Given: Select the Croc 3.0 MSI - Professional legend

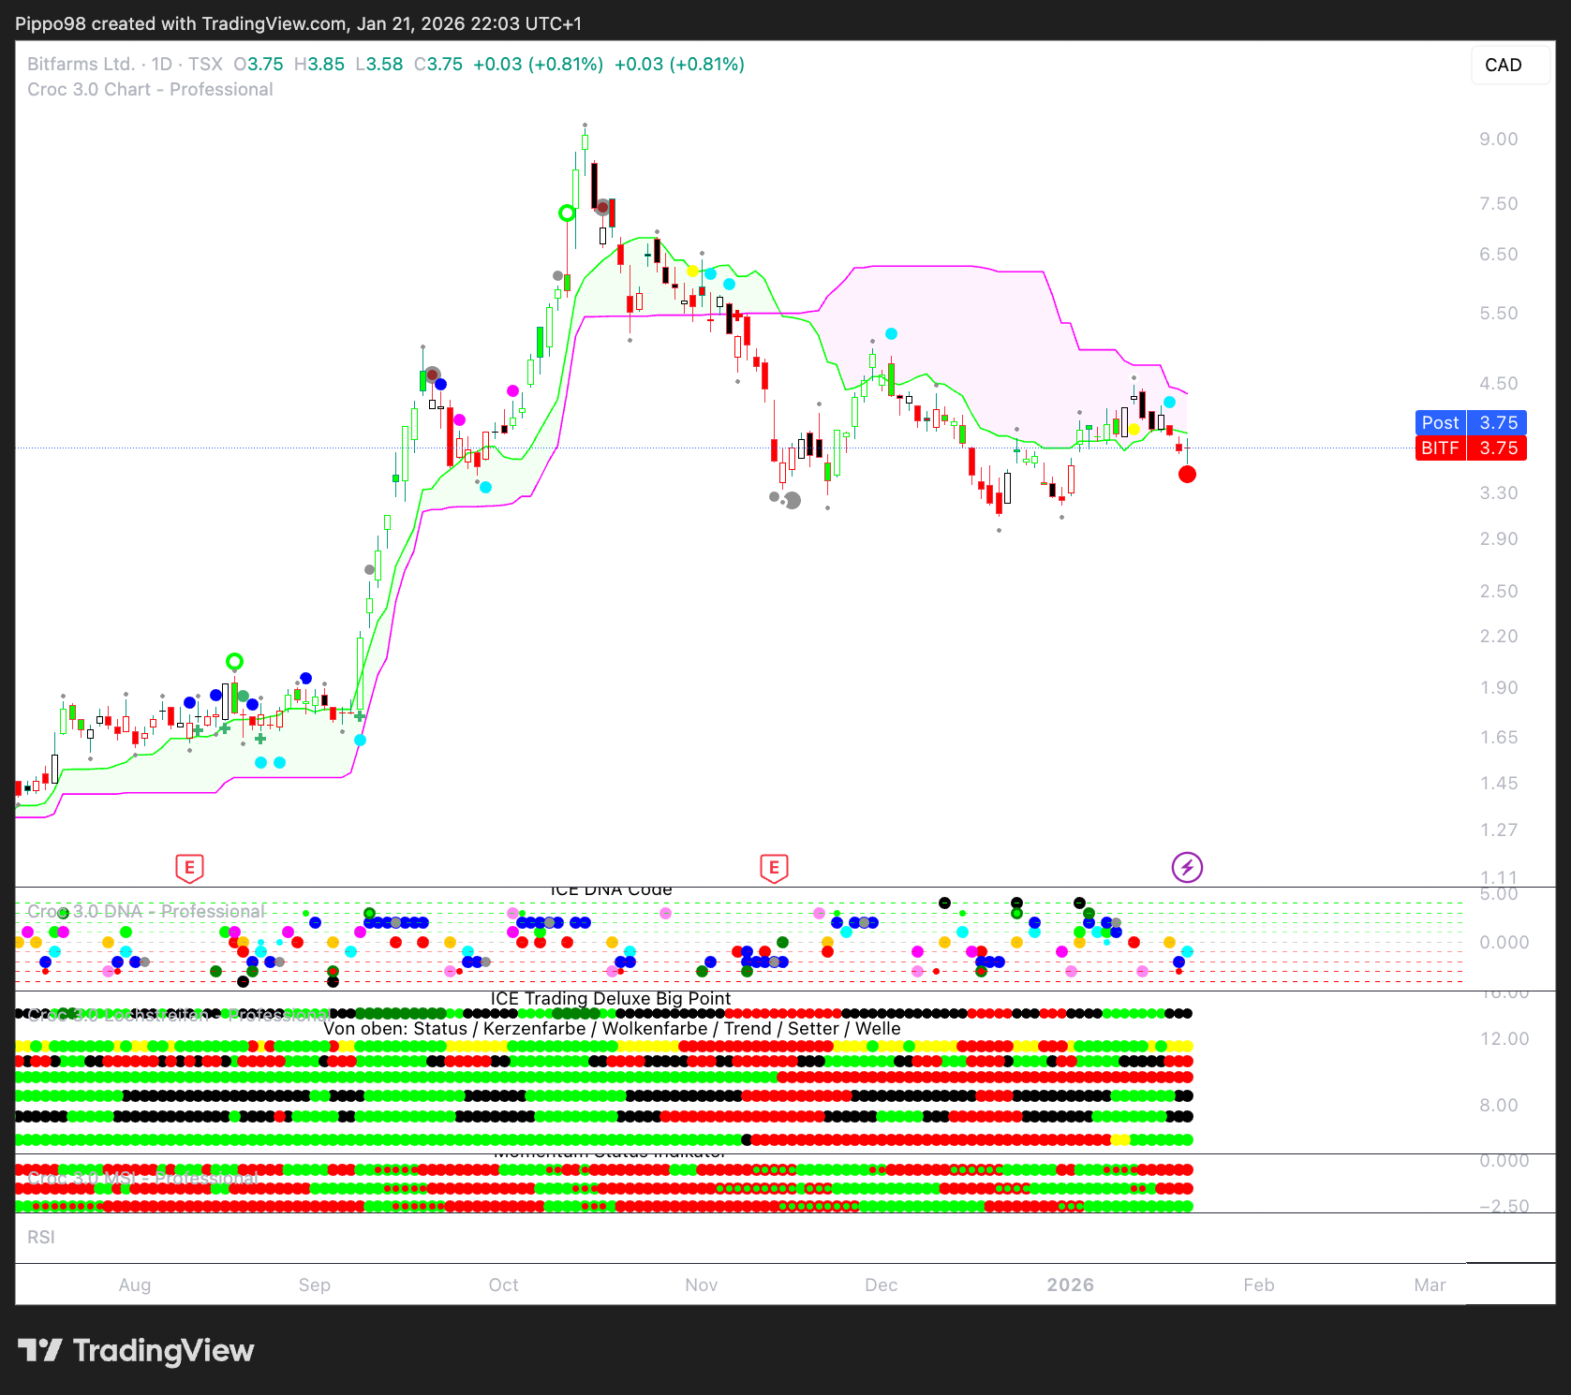Looking at the screenshot, I should (142, 1178).
